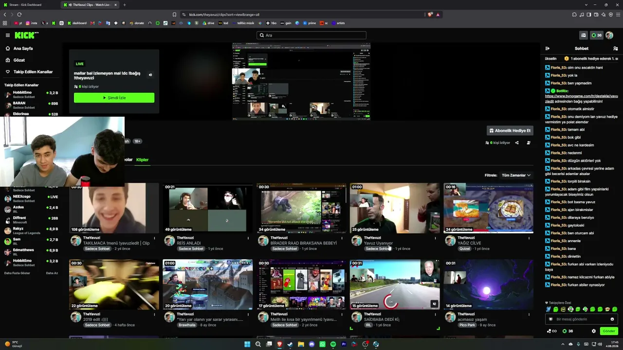
Task: Open options menu for 2019 edit clip
Action: tap(154, 315)
